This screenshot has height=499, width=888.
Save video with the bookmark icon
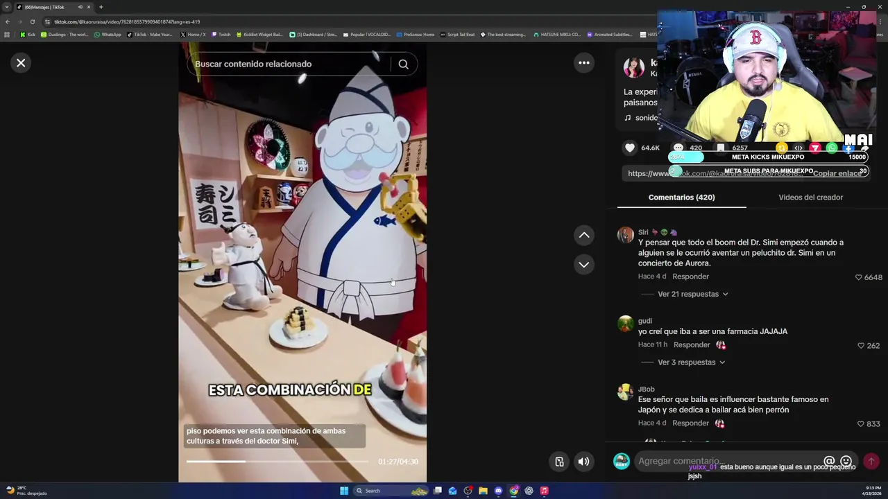(721, 148)
